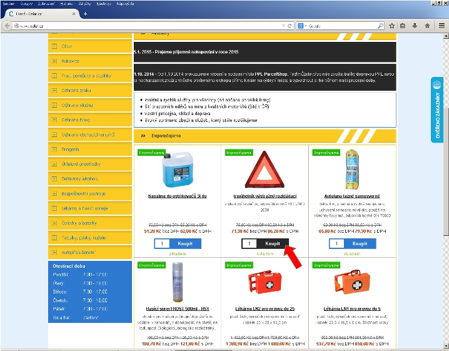Open the Autolano tažné product link
The height and width of the screenshot is (351, 449).
[x=352, y=196]
